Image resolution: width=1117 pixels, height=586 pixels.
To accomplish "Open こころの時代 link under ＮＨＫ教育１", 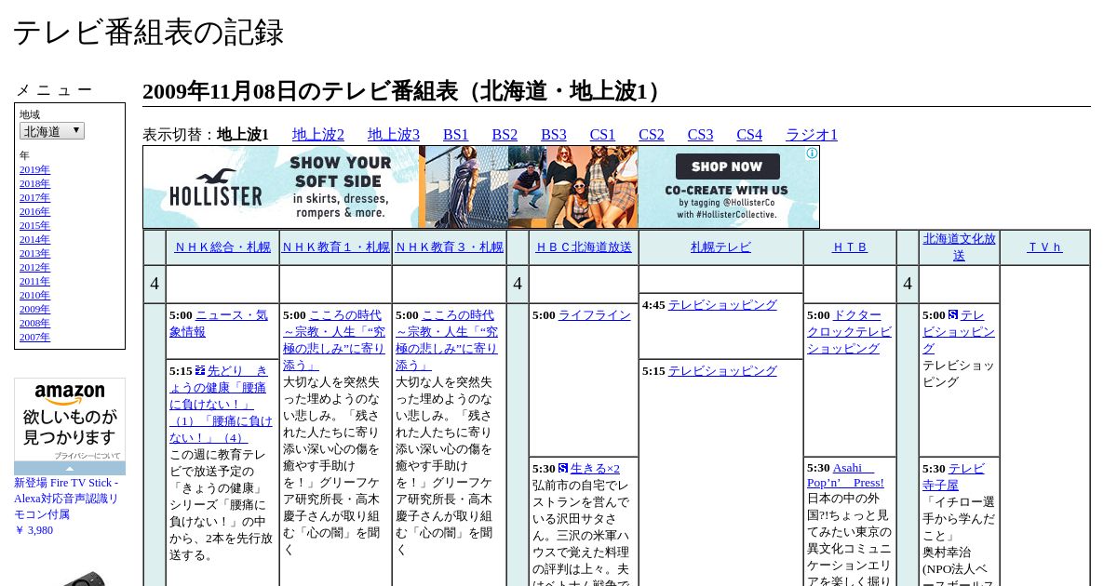I will pos(334,340).
